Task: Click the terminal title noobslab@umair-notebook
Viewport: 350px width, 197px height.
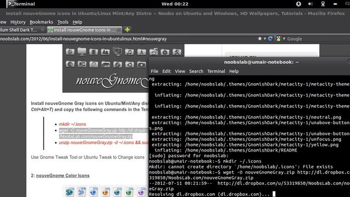Action: [261, 62]
